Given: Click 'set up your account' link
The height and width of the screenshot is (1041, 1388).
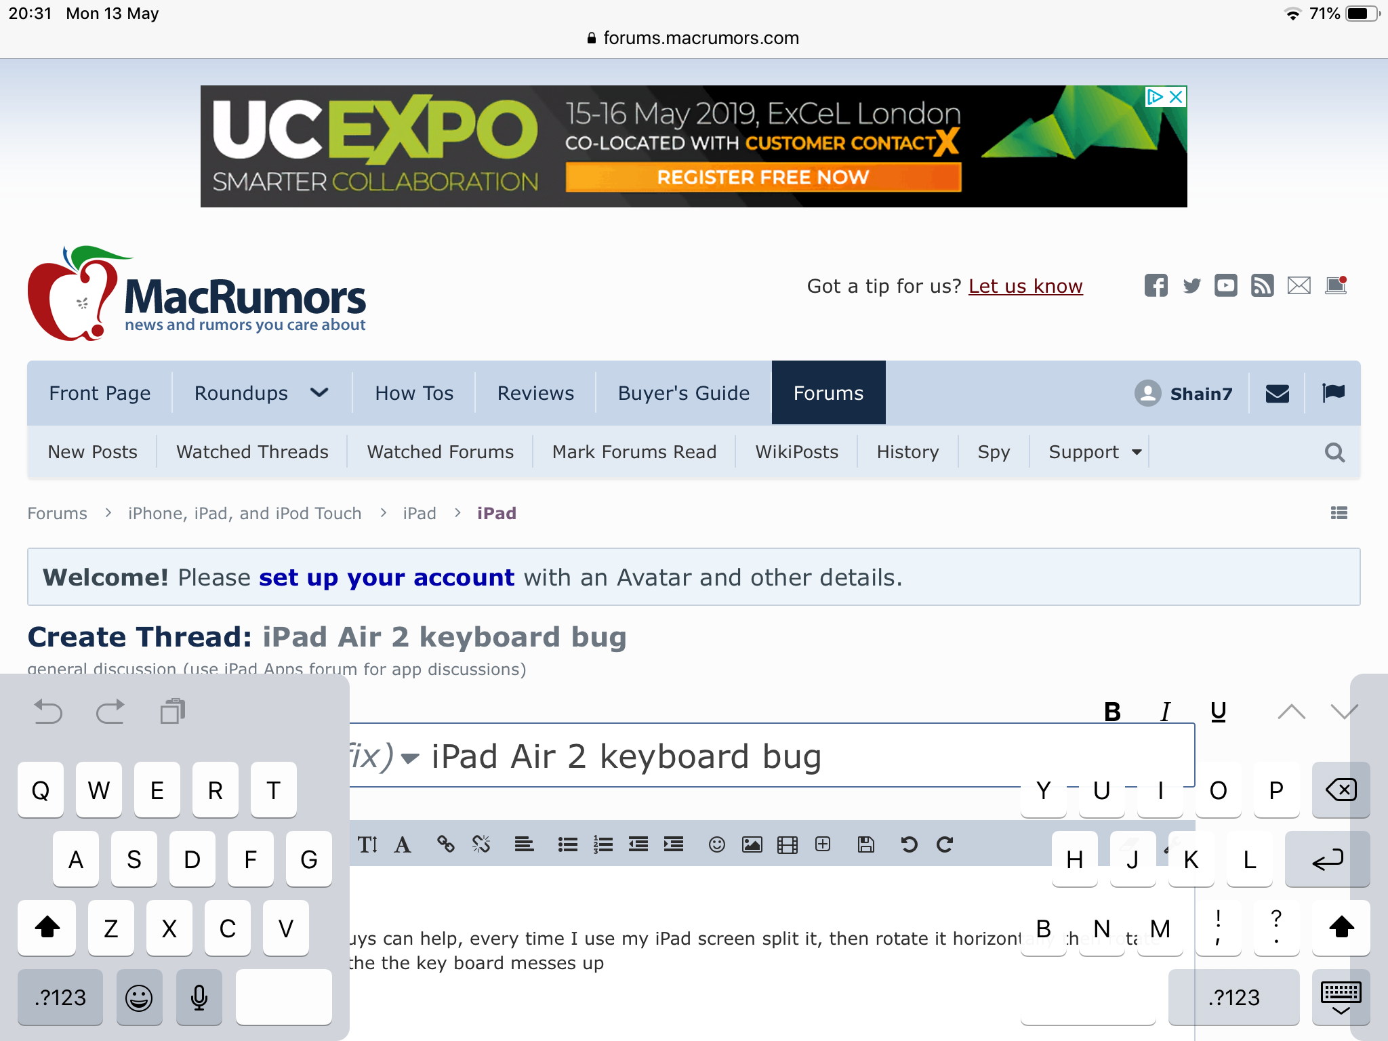Looking at the screenshot, I should click(x=386, y=577).
